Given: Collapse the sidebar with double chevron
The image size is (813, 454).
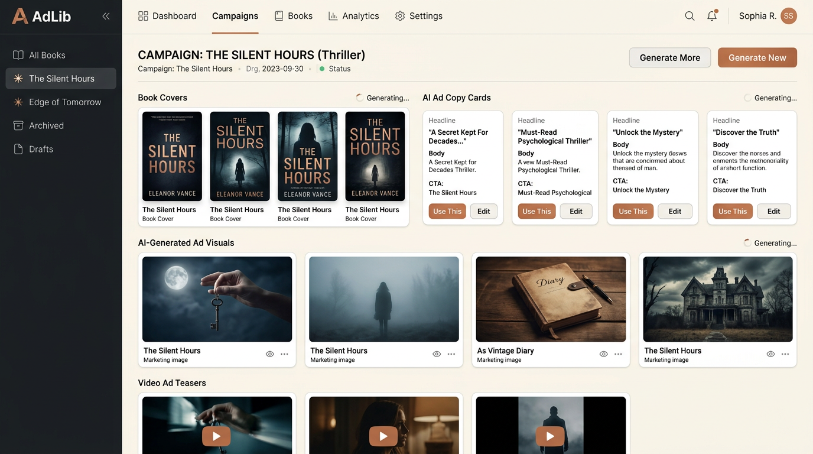Looking at the screenshot, I should (106, 16).
